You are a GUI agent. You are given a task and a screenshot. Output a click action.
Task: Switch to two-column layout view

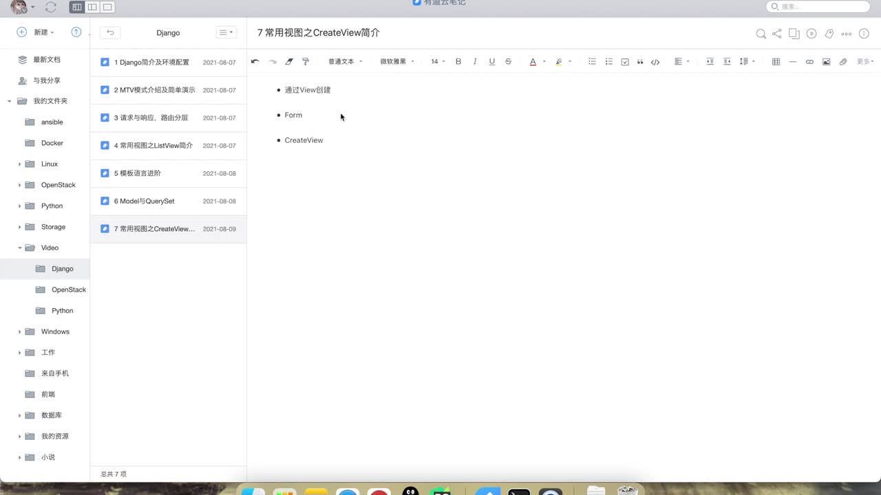[92, 7]
